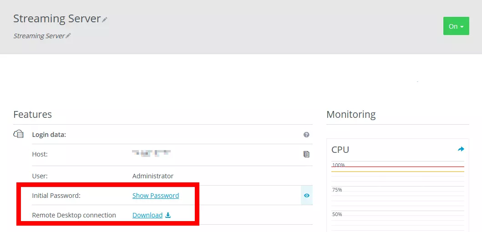The height and width of the screenshot is (232, 482).
Task: Edit the italic Streaming Server description pencil
Action: click(x=68, y=36)
